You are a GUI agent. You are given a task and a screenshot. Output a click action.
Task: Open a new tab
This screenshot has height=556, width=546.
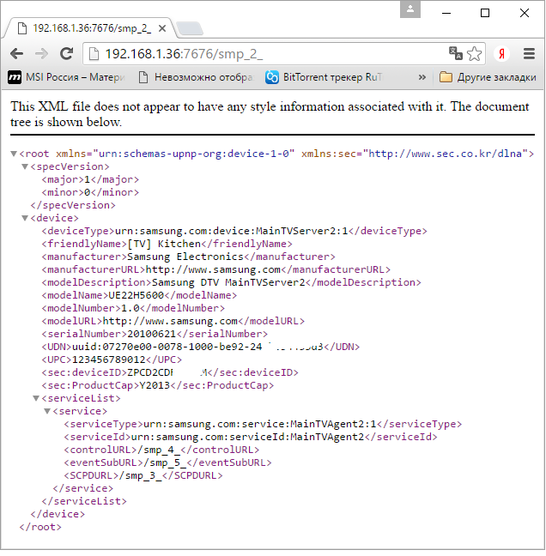[190, 28]
